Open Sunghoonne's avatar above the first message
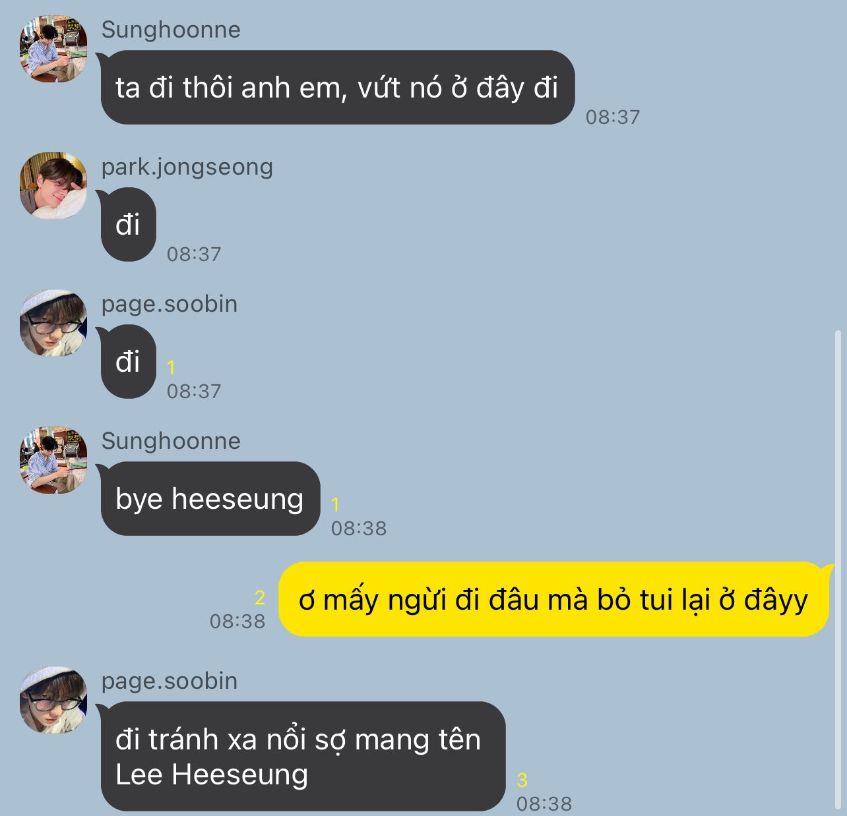 point(53,49)
